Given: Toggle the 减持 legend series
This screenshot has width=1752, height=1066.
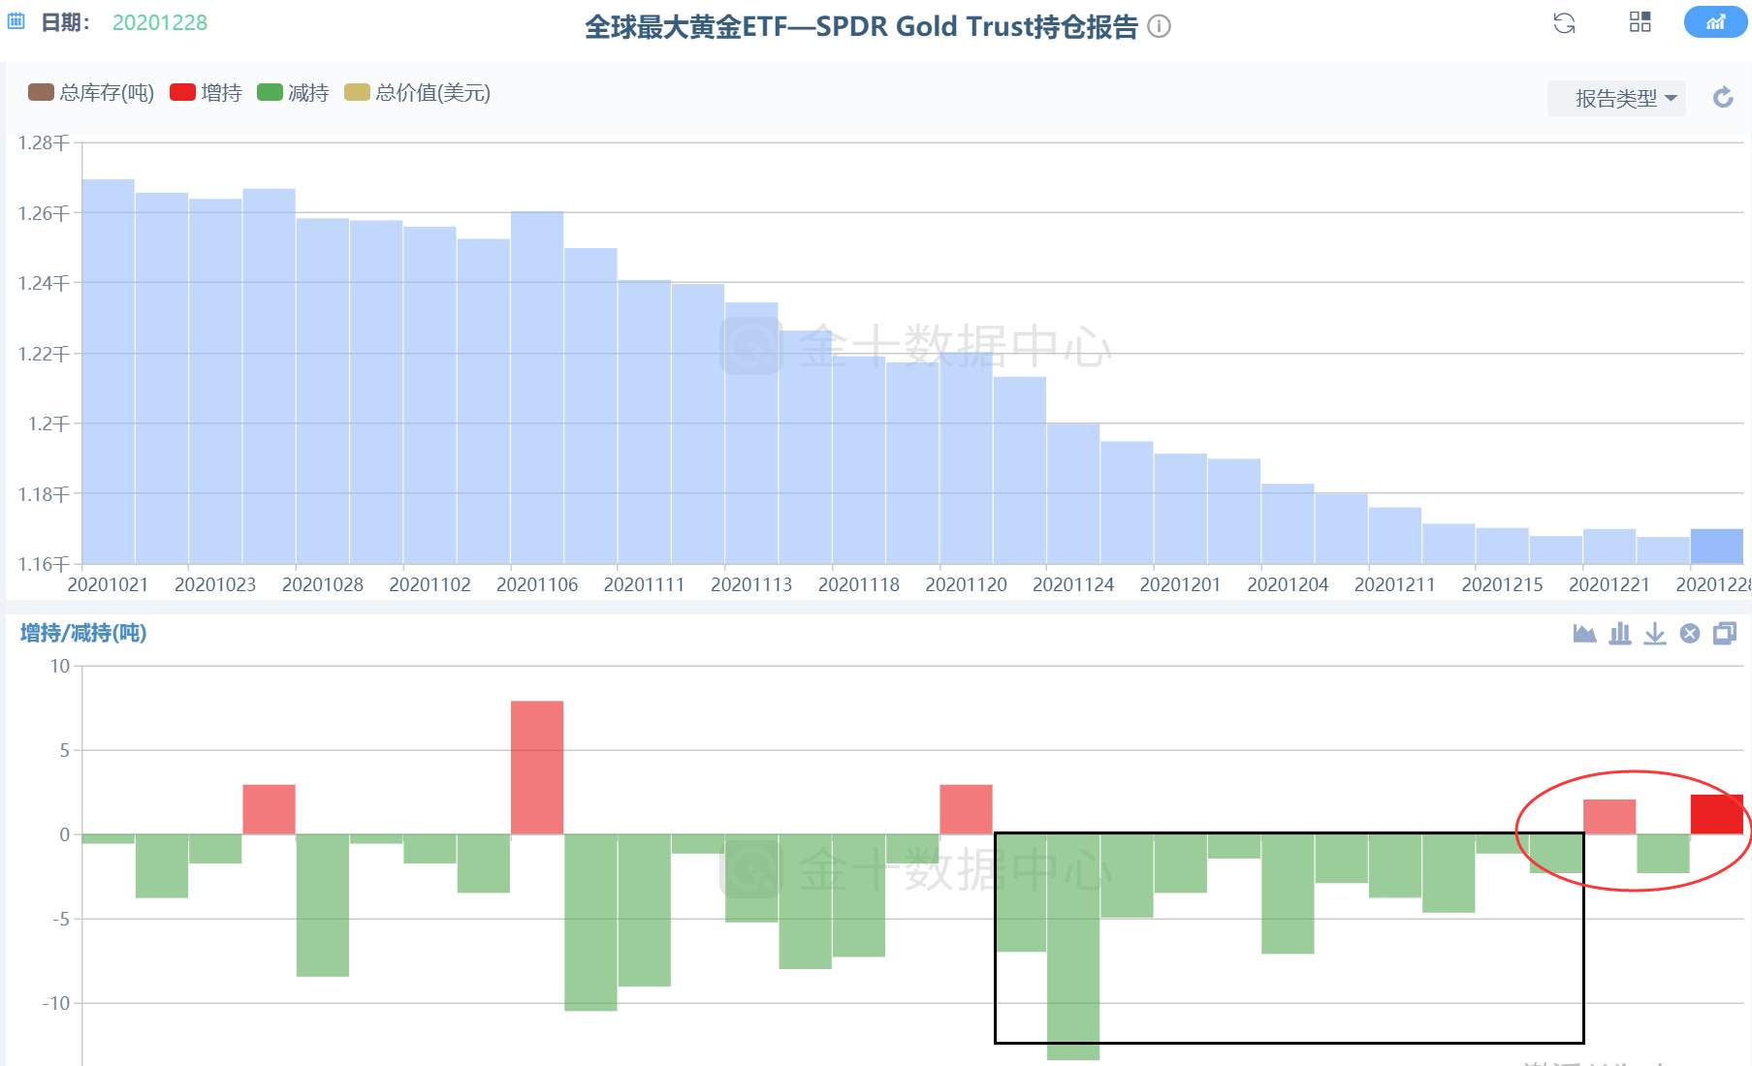Looking at the screenshot, I should coord(293,92).
